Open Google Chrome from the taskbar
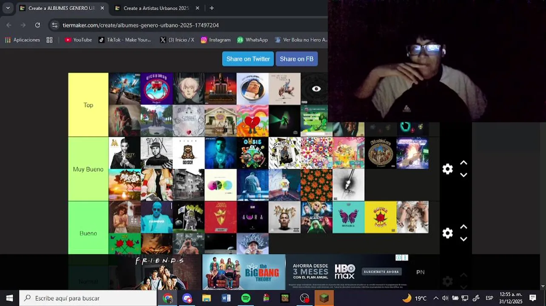Viewport: 546px width, 306px height. [168, 298]
